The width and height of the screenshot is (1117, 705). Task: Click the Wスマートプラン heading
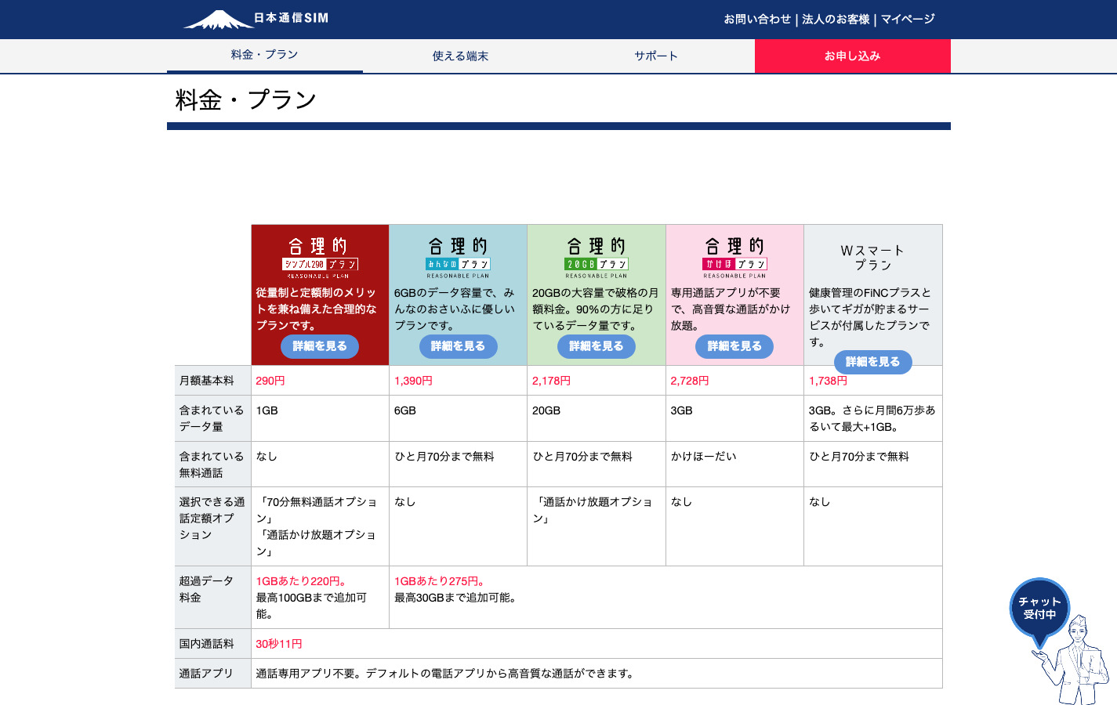click(x=872, y=258)
